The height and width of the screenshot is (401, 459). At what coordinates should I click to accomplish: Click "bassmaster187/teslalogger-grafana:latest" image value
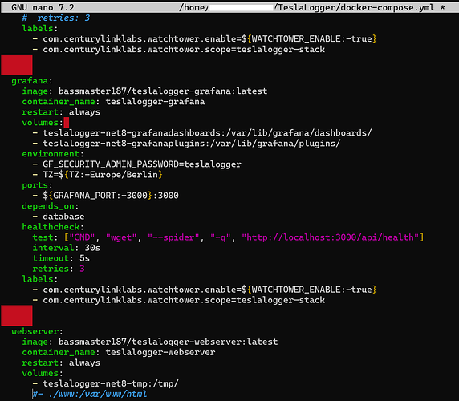(163, 91)
